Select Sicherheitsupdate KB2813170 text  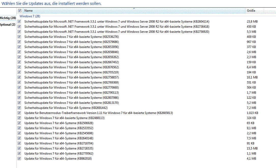pos(71,103)
